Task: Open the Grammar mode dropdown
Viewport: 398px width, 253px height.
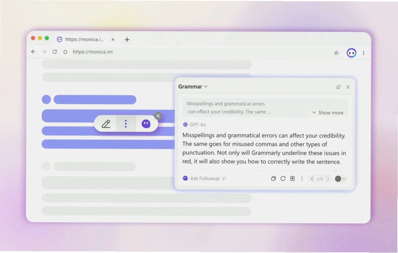Action: tap(193, 87)
